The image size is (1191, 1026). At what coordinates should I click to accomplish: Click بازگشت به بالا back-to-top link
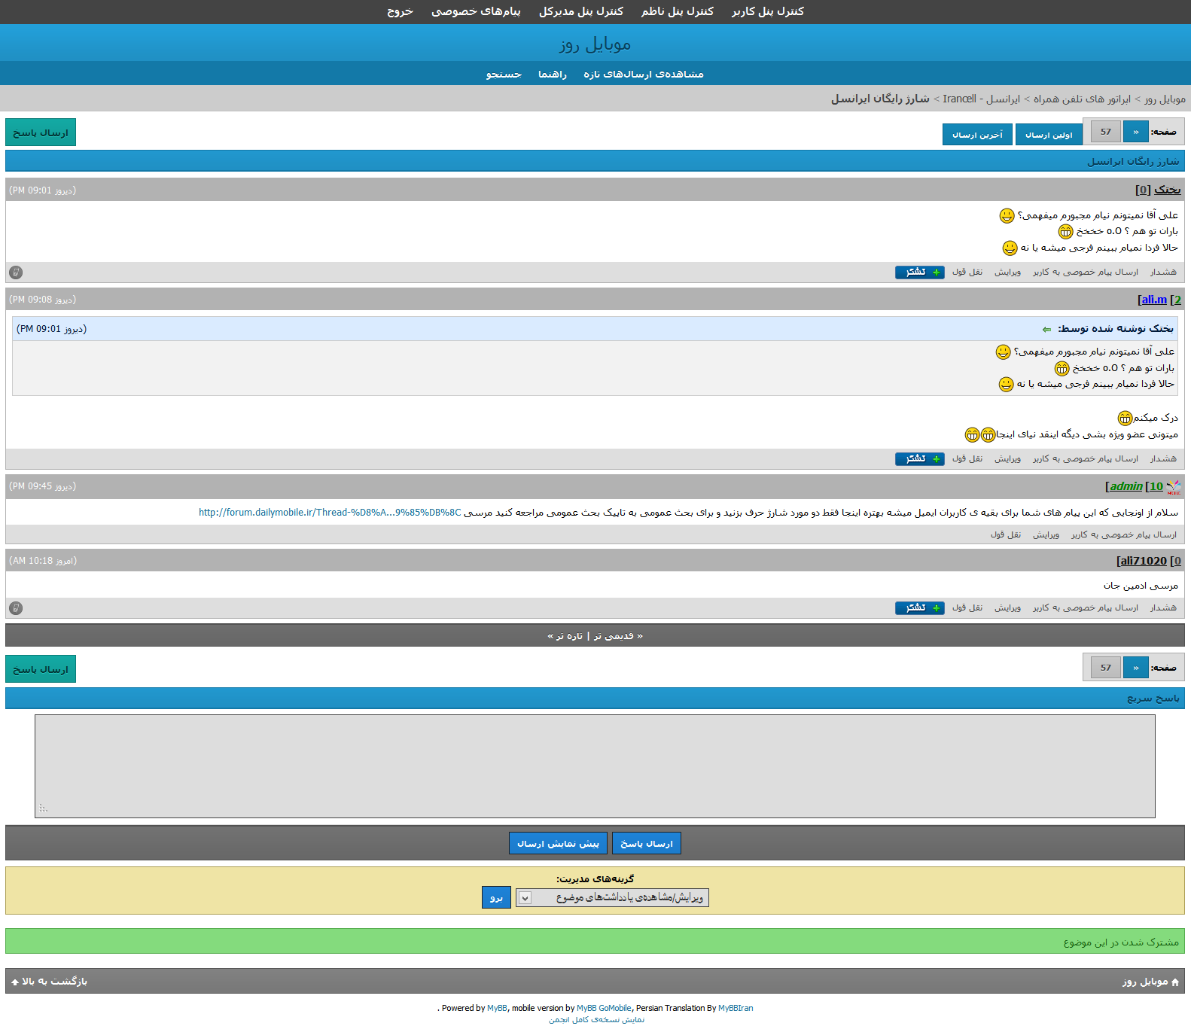[50, 982]
